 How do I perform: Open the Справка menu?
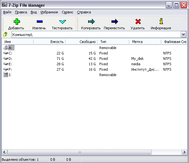click(x=84, y=12)
